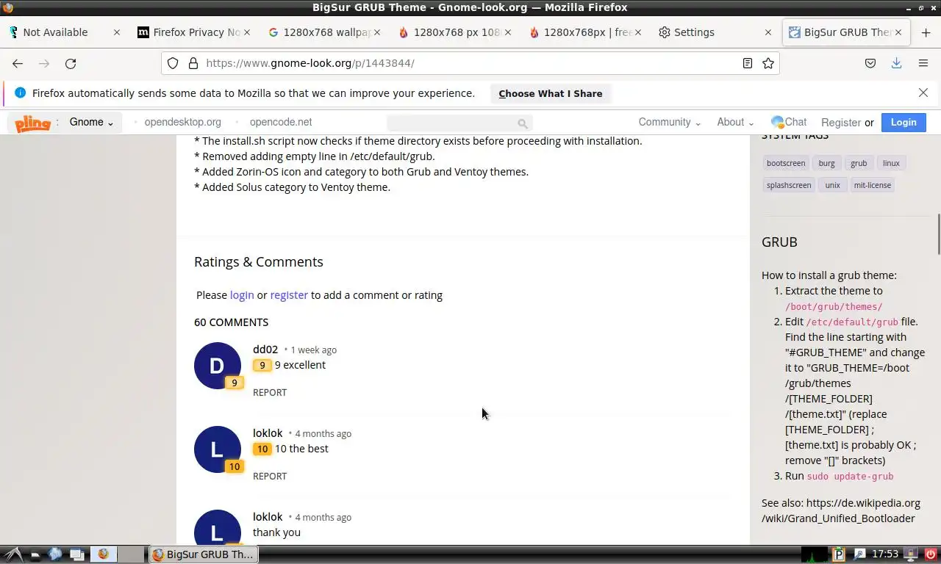Click the red power logout icon
This screenshot has height=564, width=941.
[x=931, y=554]
